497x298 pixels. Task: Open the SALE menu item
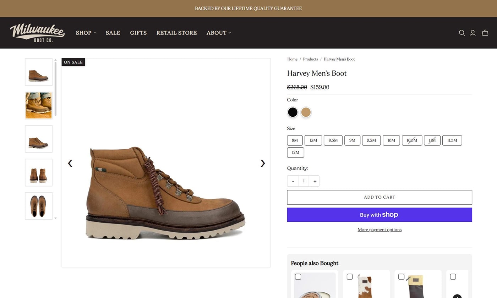(113, 33)
